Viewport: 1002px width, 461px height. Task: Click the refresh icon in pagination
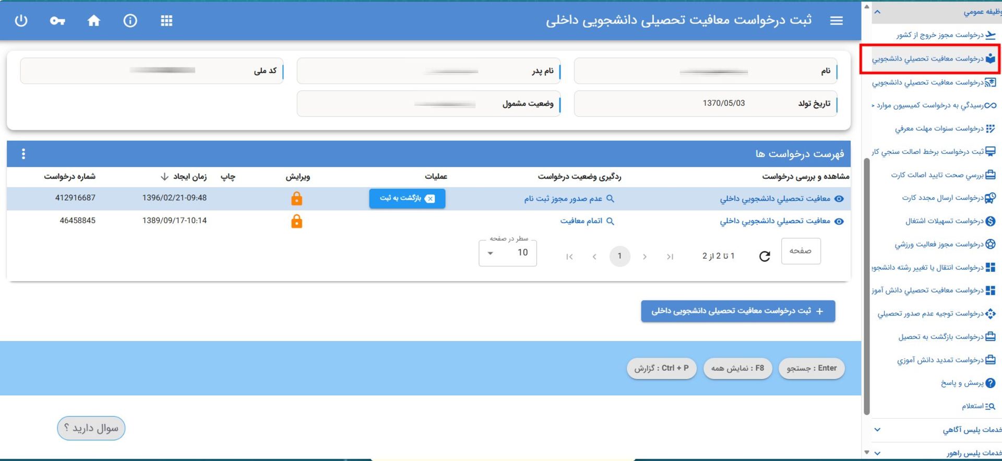coord(765,256)
